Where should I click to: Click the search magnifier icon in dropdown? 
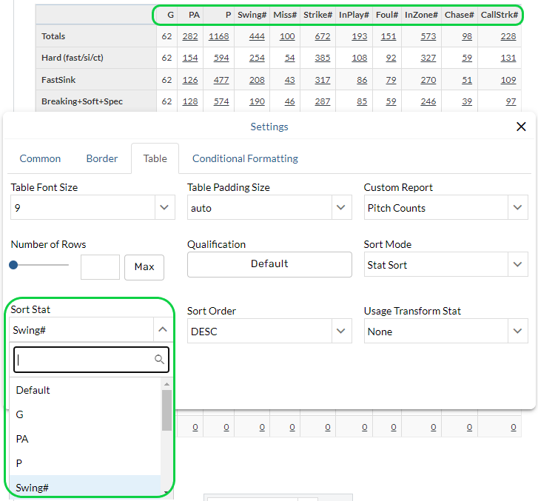click(159, 360)
